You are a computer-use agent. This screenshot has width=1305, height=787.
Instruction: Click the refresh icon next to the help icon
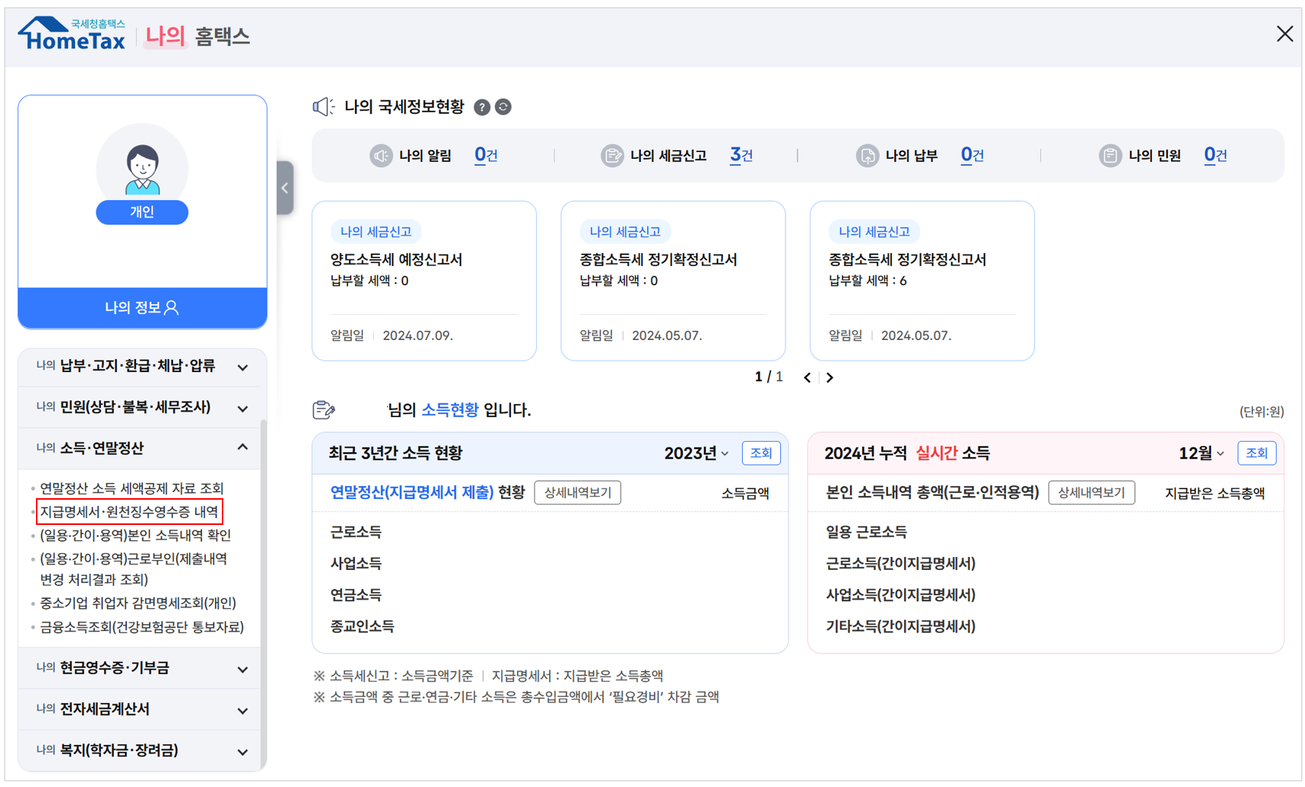pos(503,107)
